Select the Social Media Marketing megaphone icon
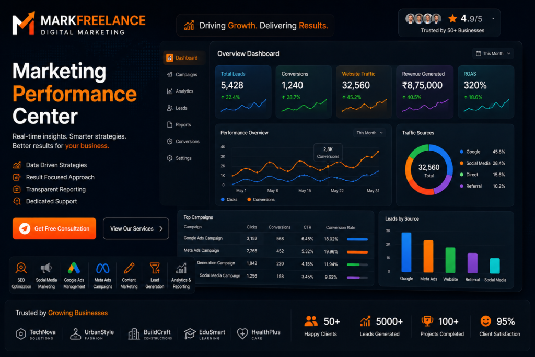Screen dimensions: 535x357 (46, 268)
